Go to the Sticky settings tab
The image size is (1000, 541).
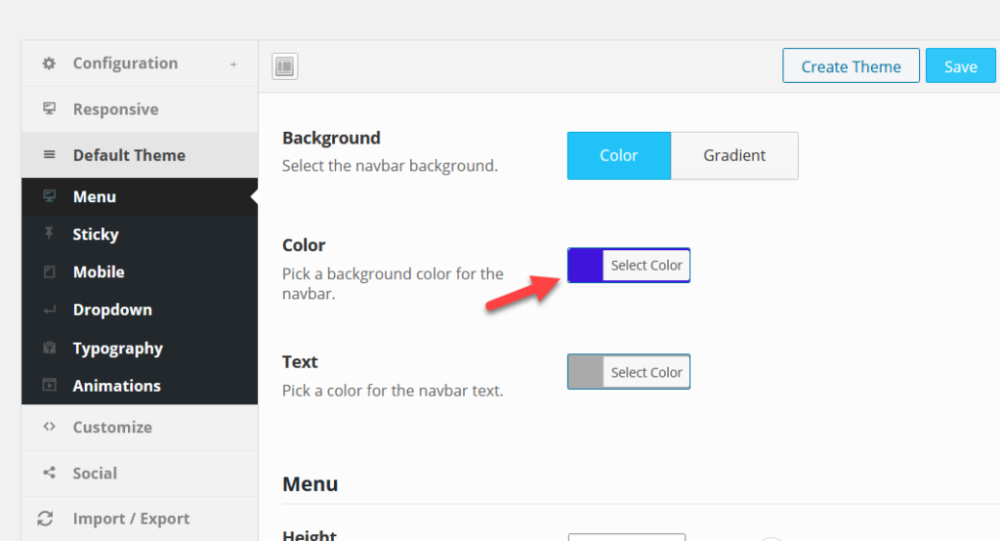pyautogui.click(x=140, y=234)
